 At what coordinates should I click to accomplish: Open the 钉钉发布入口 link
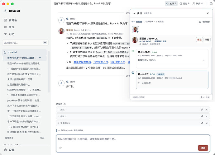pyautogui.click(x=118, y=62)
